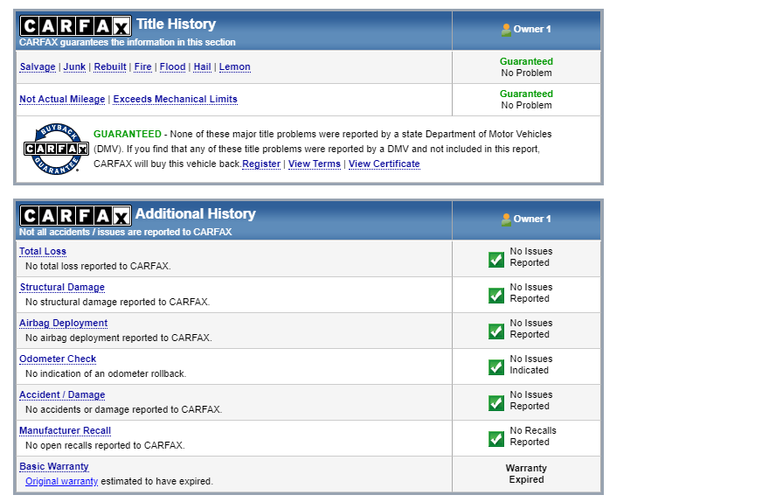Click the green GUARANTEED text
The height and width of the screenshot is (502, 762).
pos(128,134)
